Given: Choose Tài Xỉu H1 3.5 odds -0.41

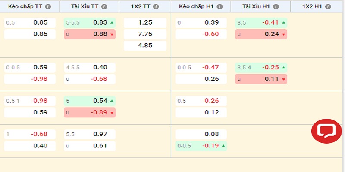Looking at the screenshot, I should tap(261, 23).
